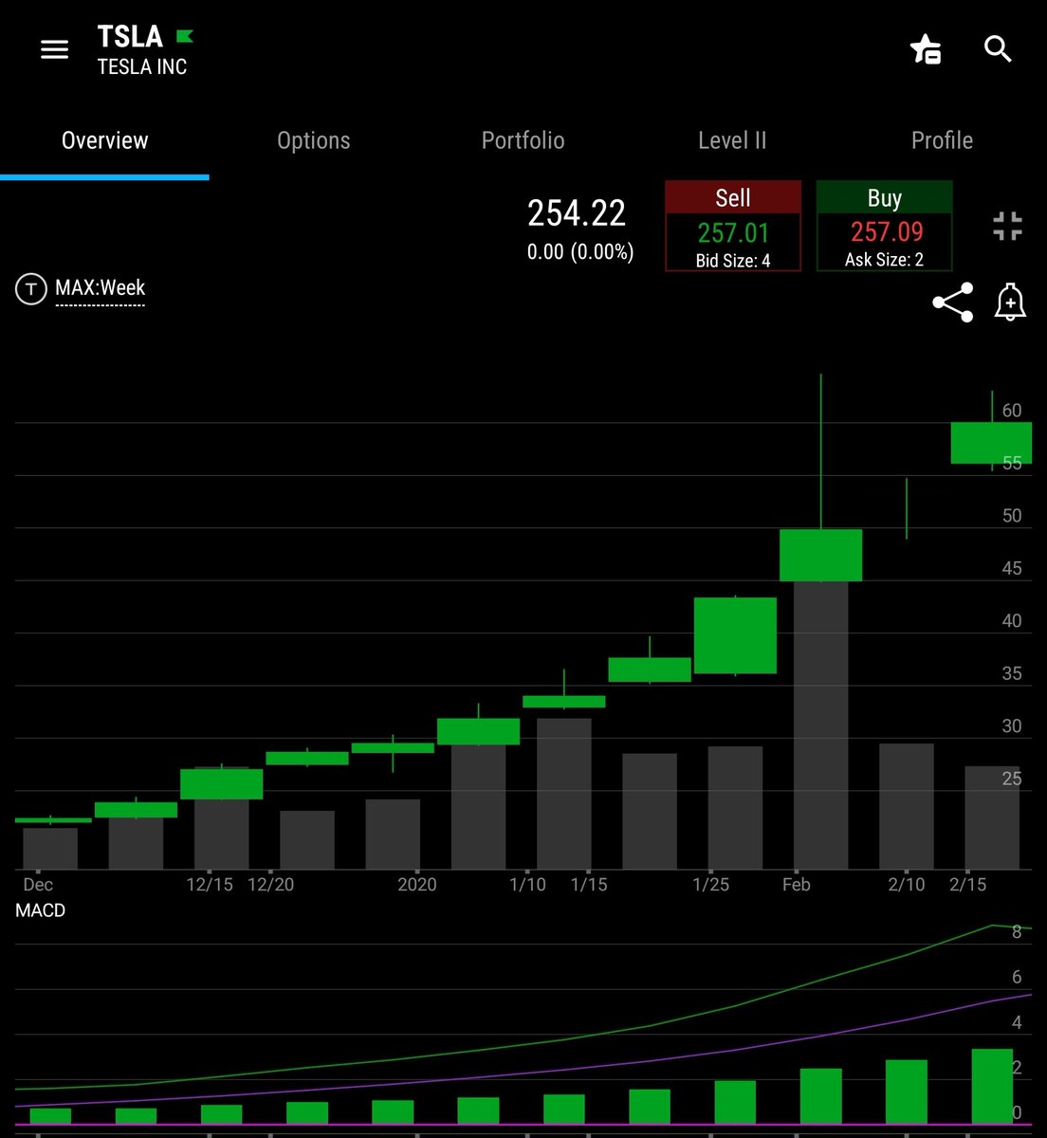Screen dimensions: 1047x1138
Task: Tap the Sell button at 257.01
Action: tap(733, 227)
